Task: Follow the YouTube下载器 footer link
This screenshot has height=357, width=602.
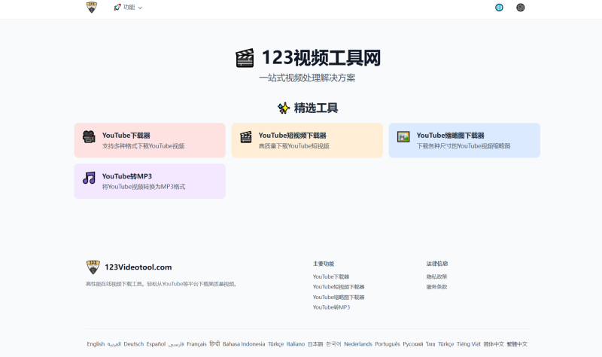Action: [331, 276]
